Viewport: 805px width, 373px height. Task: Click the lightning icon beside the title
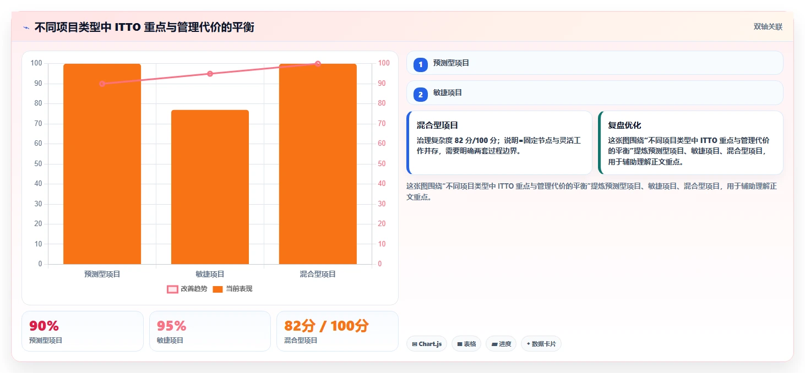pos(26,28)
